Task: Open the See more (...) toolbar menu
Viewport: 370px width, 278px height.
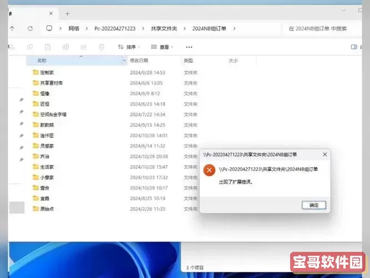Action: click(x=189, y=47)
